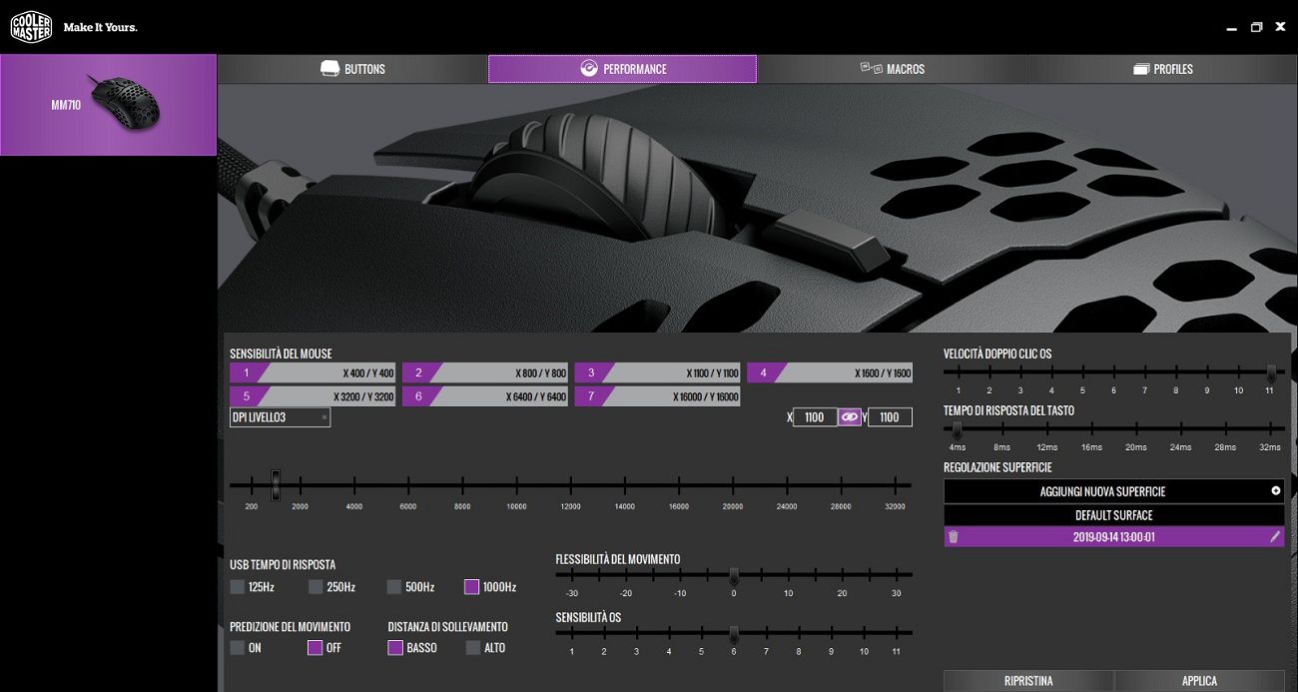Viewport: 1298px width, 692px height.
Task: Click the Sensibilità OS slider handle
Action: coord(734,634)
